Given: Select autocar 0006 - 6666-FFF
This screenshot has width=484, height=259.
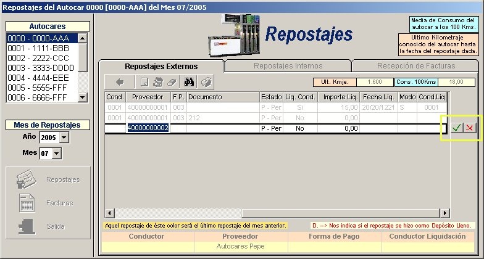Looking at the screenshot, I should (42, 97).
